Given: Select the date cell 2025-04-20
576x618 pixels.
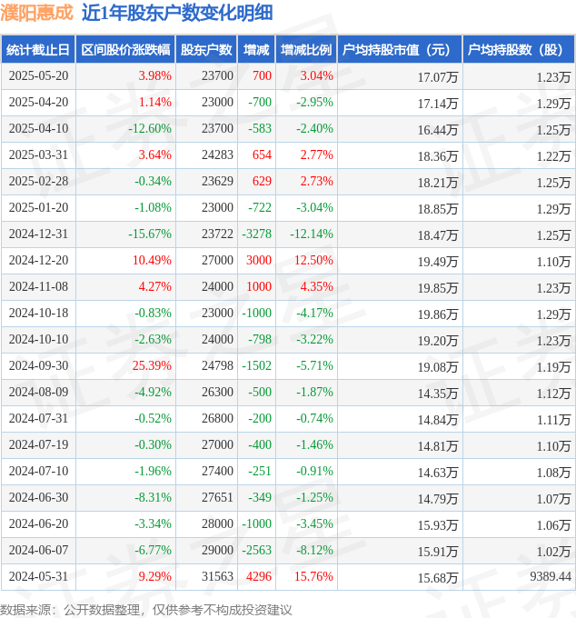Looking at the screenshot, I should (38, 102).
